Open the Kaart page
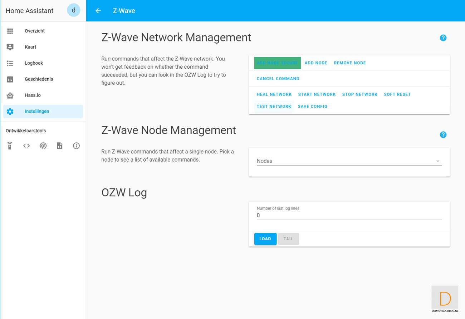The width and height of the screenshot is (465, 319). tap(43, 47)
